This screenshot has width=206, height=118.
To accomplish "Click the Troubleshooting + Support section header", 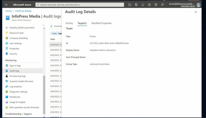I will point(19,114).
